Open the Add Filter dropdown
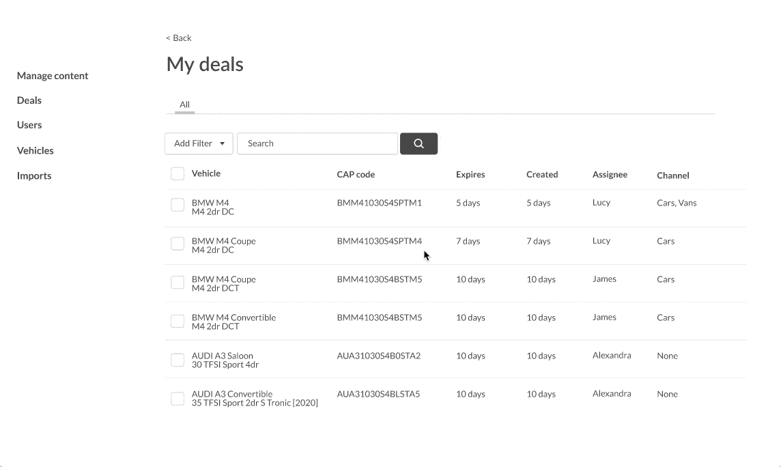The image size is (781, 467). pyautogui.click(x=199, y=143)
